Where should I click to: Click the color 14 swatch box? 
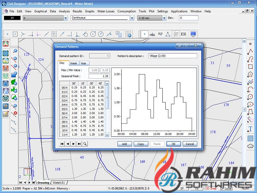[x=12, y=18]
